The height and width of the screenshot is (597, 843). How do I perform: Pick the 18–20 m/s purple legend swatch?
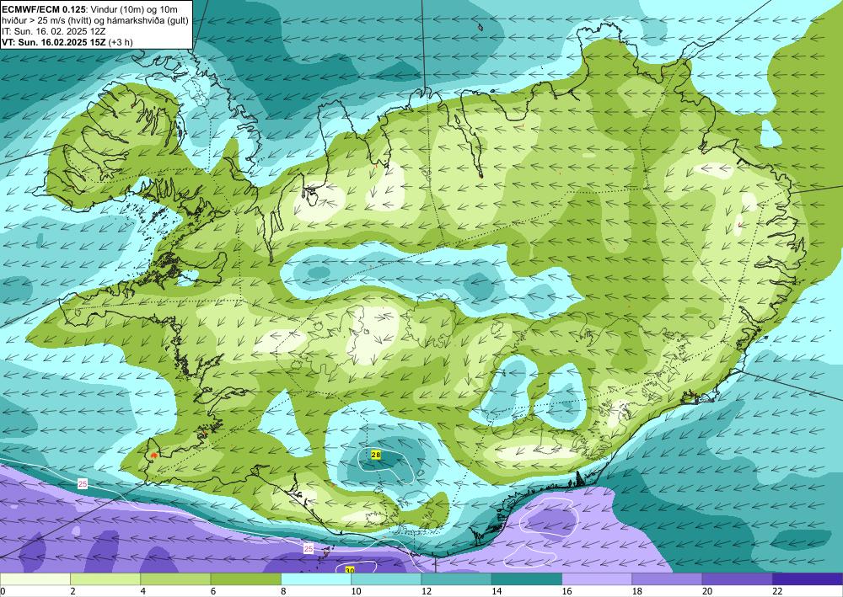tap(667, 579)
